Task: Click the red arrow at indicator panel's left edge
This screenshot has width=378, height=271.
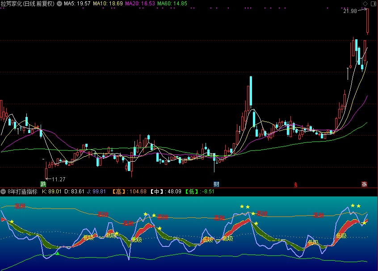Action: 3,219
